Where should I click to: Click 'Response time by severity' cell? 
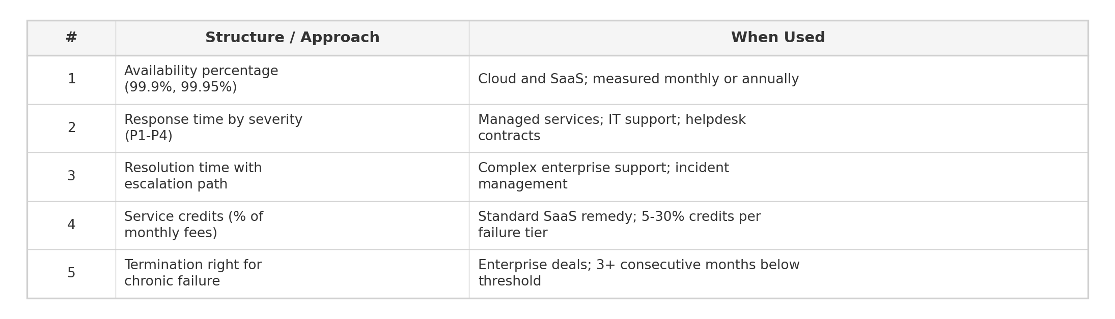[213, 120]
